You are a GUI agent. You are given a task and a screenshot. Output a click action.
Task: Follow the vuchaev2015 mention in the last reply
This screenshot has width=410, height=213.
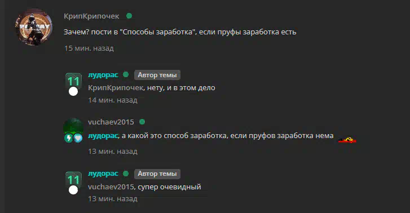pos(111,187)
